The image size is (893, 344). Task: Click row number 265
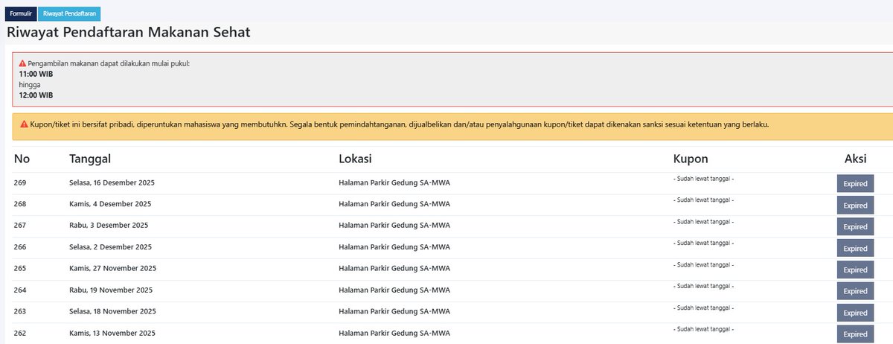20,269
